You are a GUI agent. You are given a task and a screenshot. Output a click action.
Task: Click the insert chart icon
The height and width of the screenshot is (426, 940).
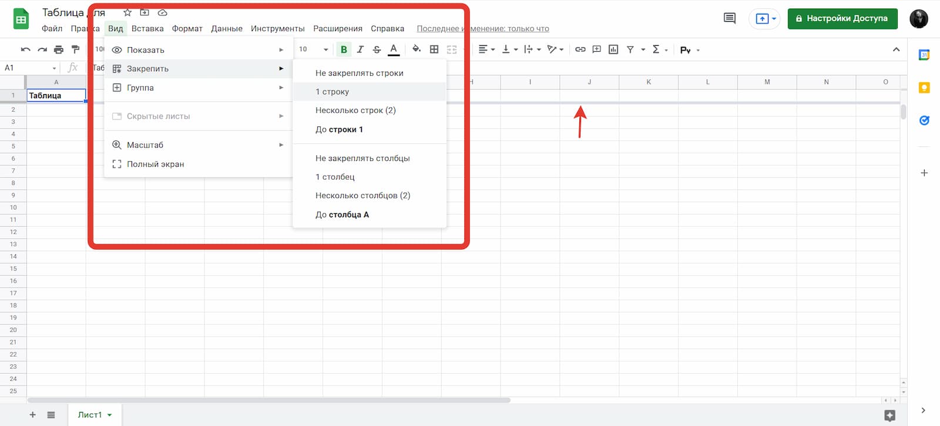613,50
